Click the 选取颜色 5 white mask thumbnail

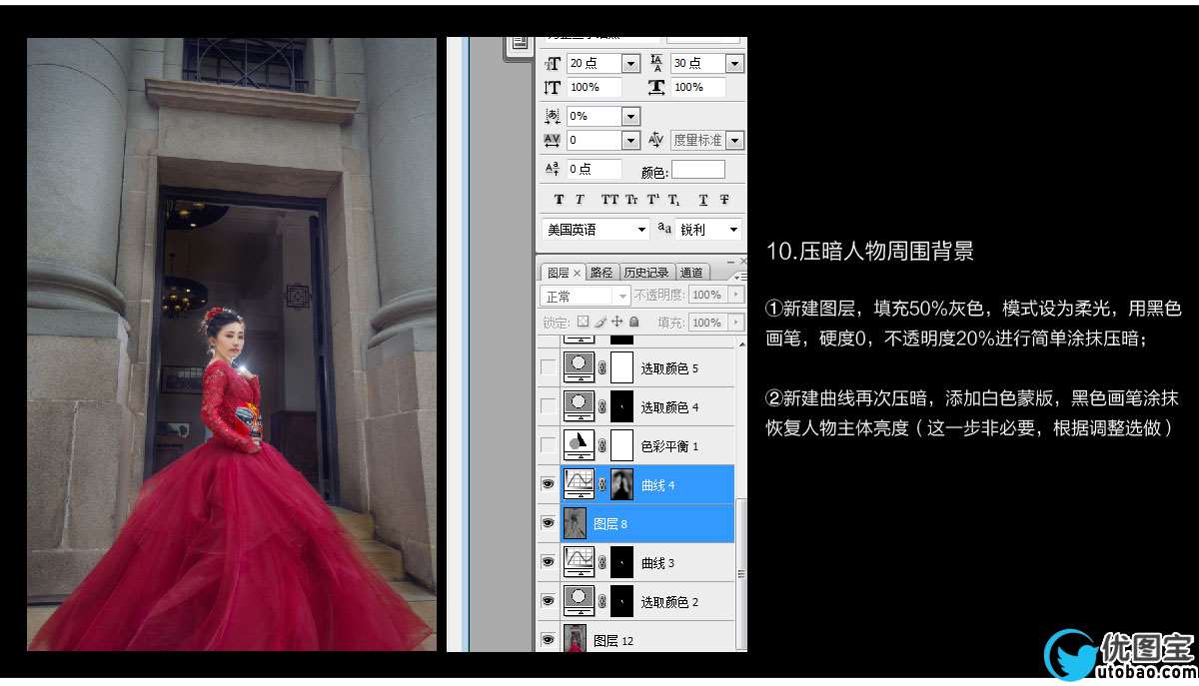tap(622, 367)
